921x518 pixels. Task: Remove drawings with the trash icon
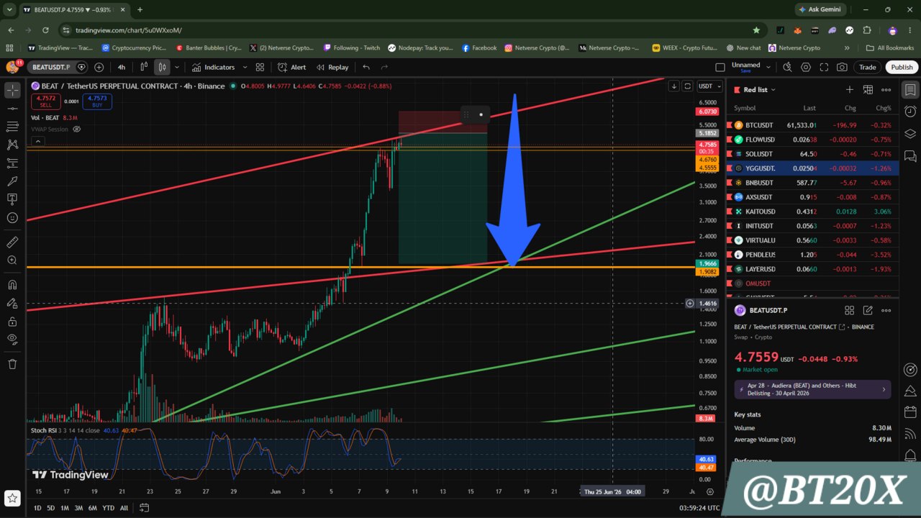pos(12,364)
